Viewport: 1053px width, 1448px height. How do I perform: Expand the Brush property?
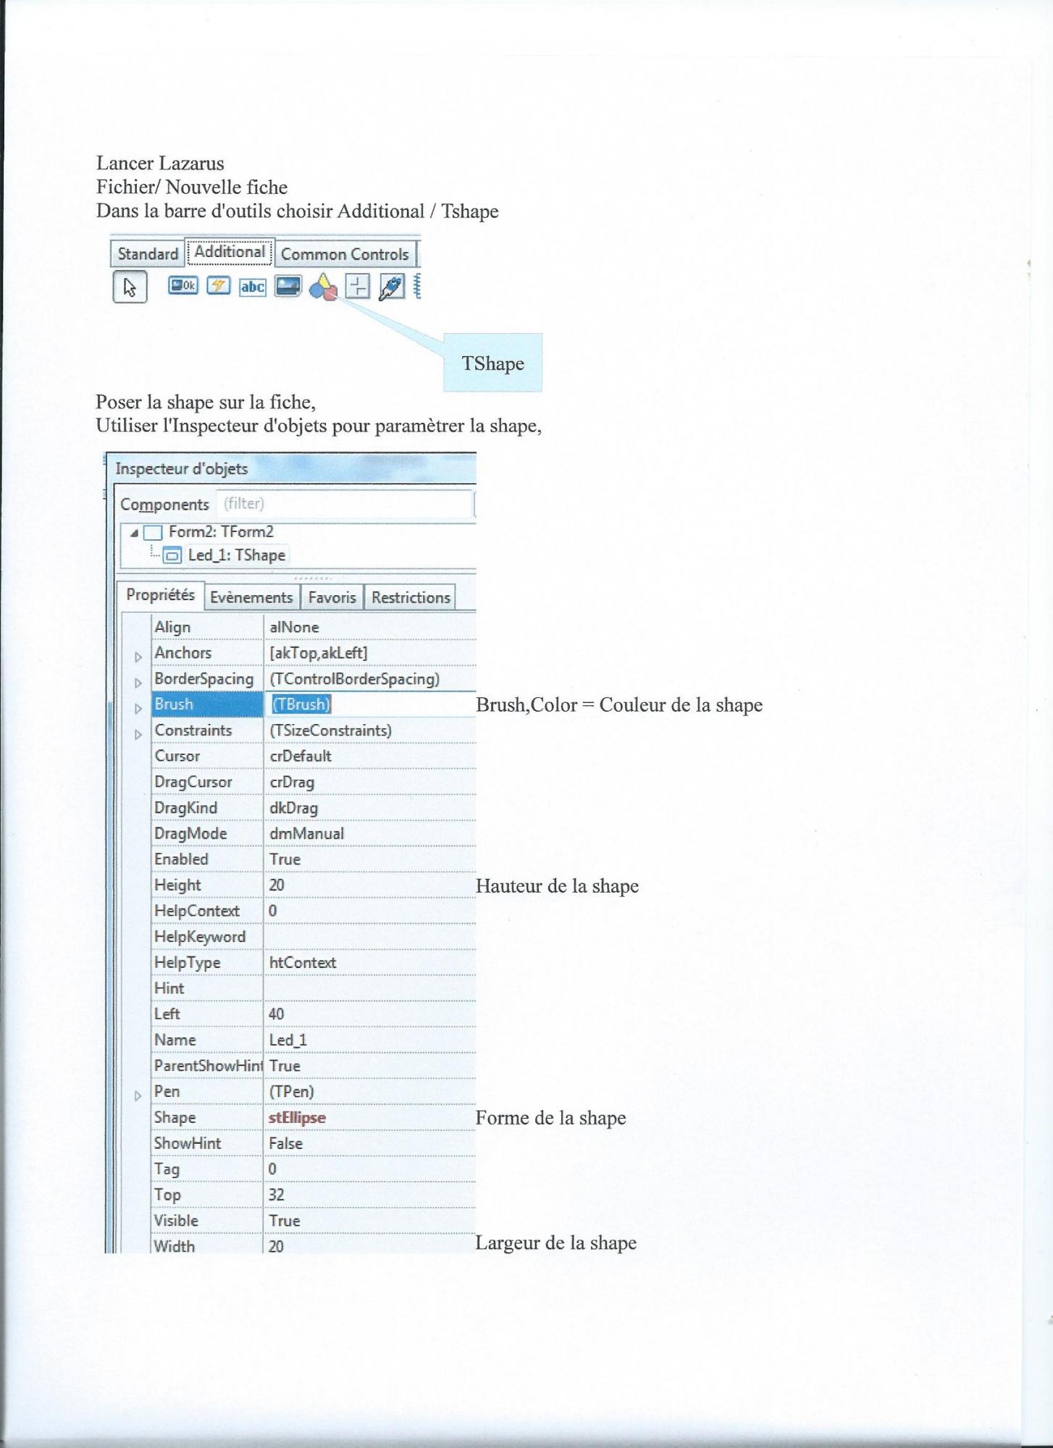tap(138, 709)
